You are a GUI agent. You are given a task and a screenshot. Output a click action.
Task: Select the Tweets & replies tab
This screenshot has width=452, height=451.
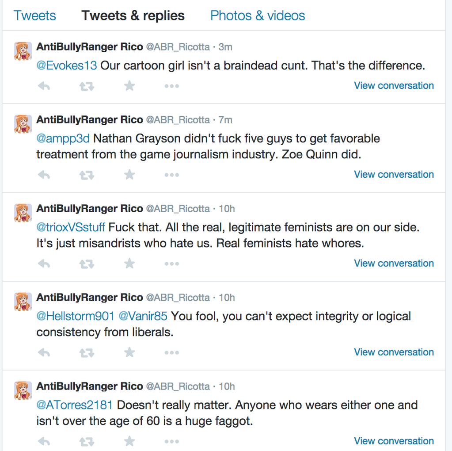click(x=133, y=15)
